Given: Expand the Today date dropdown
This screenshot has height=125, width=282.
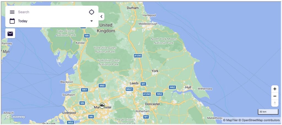Looking at the screenshot, I should (91, 21).
